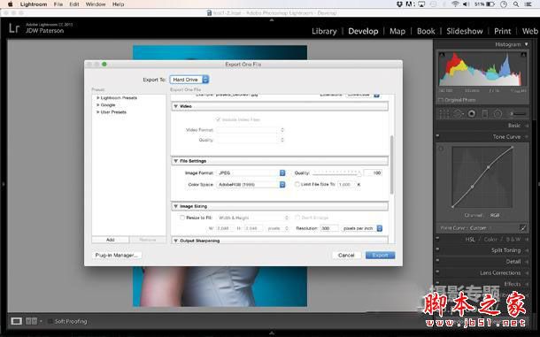Click the Lr logo identity plate

(14, 28)
